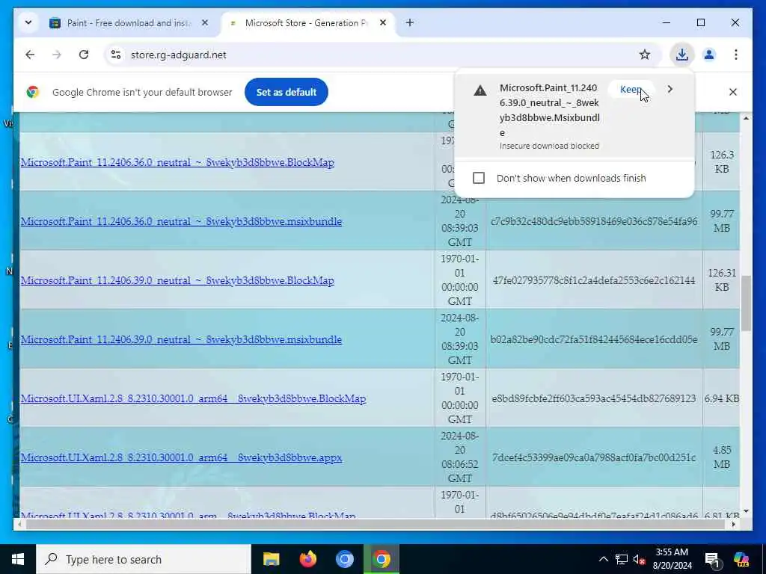766x574 pixels.
Task: Show hidden system tray icons
Action: [x=604, y=559]
